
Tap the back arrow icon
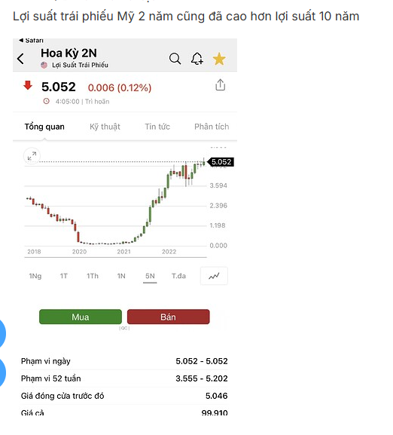coord(20,59)
